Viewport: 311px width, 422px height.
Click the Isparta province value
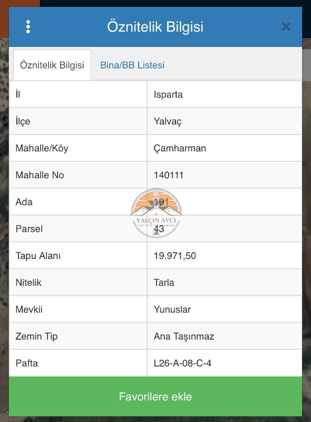point(168,94)
